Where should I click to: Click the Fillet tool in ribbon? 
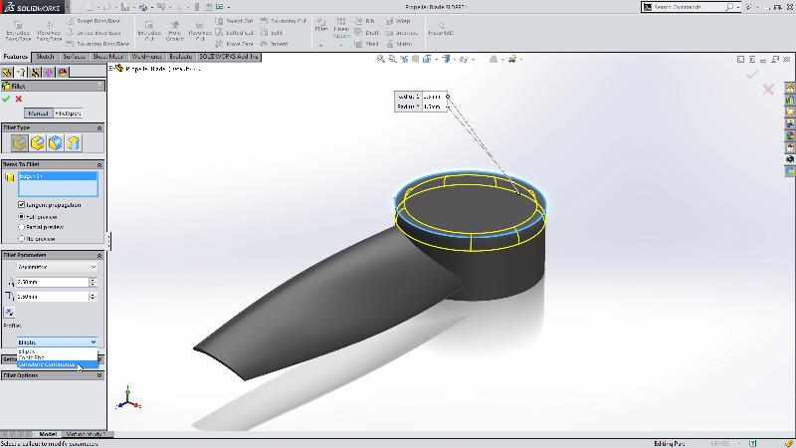tap(320, 26)
